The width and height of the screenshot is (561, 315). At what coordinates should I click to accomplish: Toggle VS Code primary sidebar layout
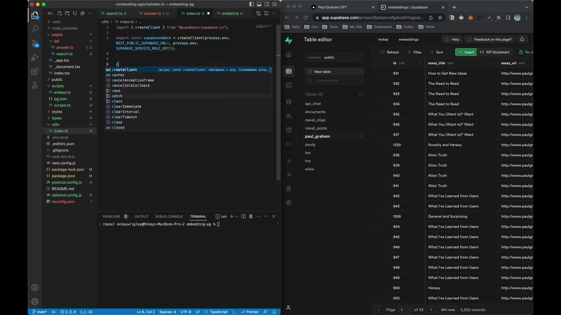click(x=252, y=4)
